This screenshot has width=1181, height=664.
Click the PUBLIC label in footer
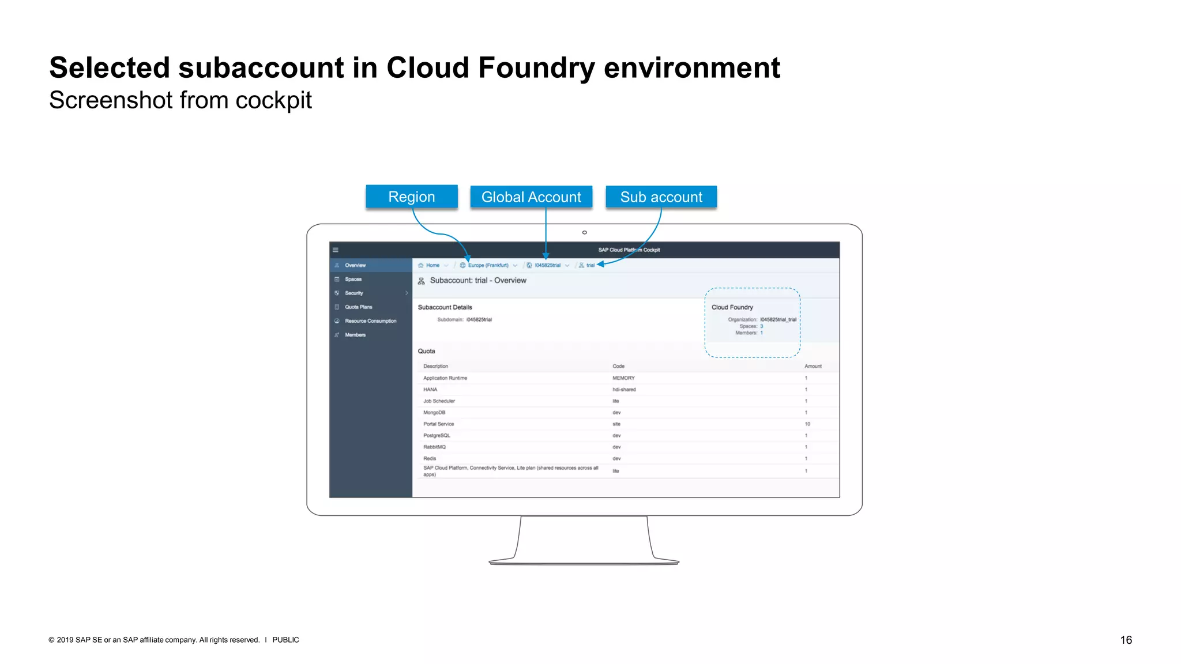click(285, 640)
